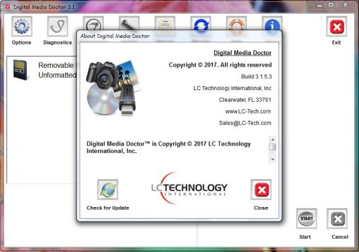Select the removable memory card drive icon
The image size is (359, 252).
pos(21,70)
